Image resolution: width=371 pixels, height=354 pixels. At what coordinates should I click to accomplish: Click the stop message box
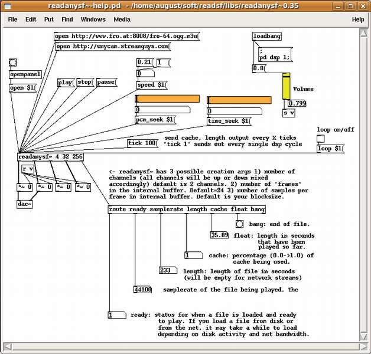[85, 82]
